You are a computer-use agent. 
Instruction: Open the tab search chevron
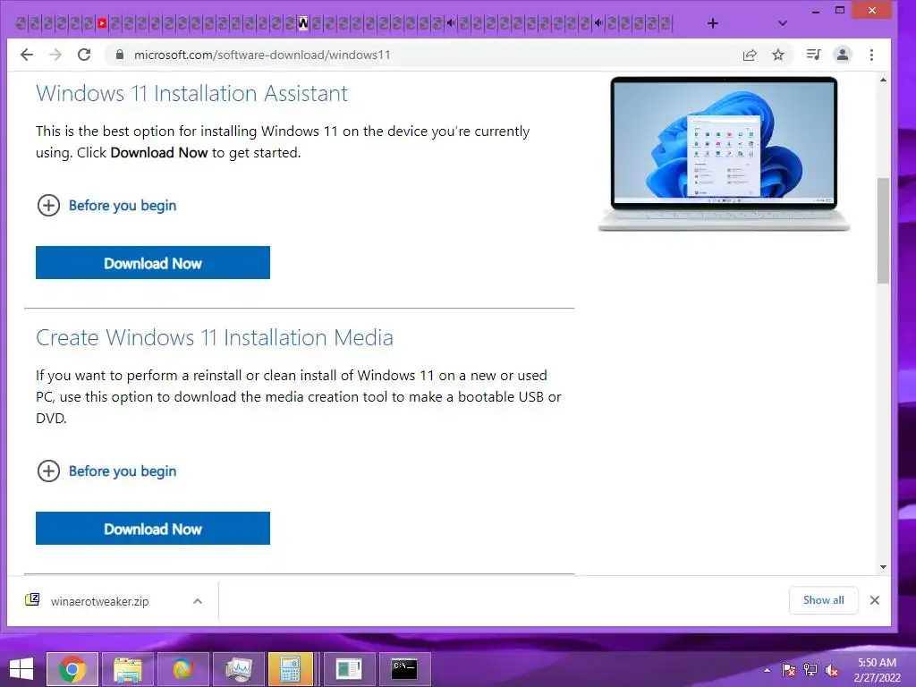tap(783, 23)
